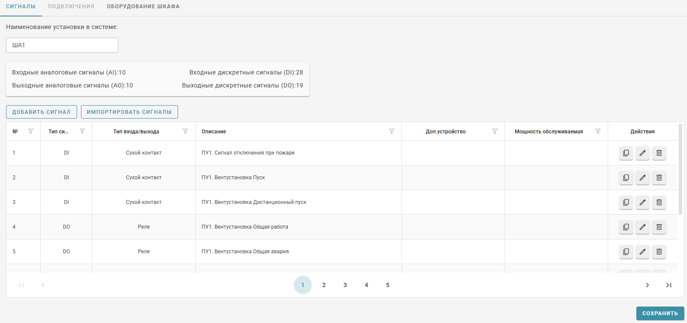Click Добавить сигнал button
Screen dimensions: 687x323
42,112
